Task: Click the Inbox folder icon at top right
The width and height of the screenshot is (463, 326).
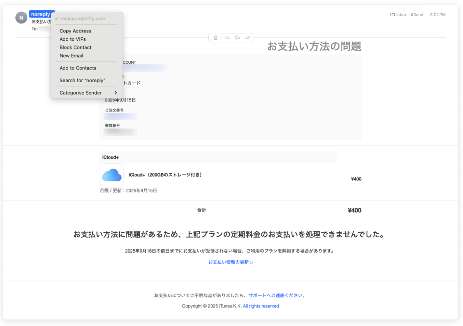Action: point(392,15)
